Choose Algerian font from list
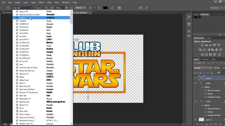Viewport: 225px width, 126px height. pyautogui.click(x=41, y=18)
